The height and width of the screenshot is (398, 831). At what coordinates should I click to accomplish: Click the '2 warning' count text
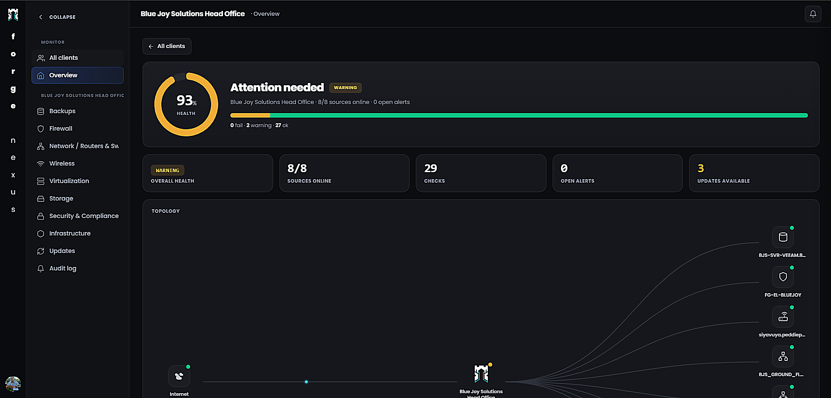[259, 125]
